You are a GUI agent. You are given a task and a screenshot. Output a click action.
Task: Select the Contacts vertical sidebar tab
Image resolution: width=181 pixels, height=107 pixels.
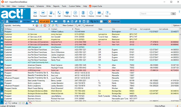click(2, 29)
